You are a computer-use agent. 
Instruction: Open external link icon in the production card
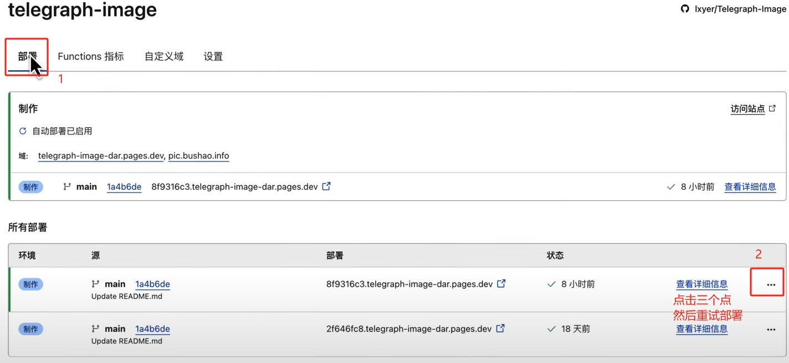326,186
